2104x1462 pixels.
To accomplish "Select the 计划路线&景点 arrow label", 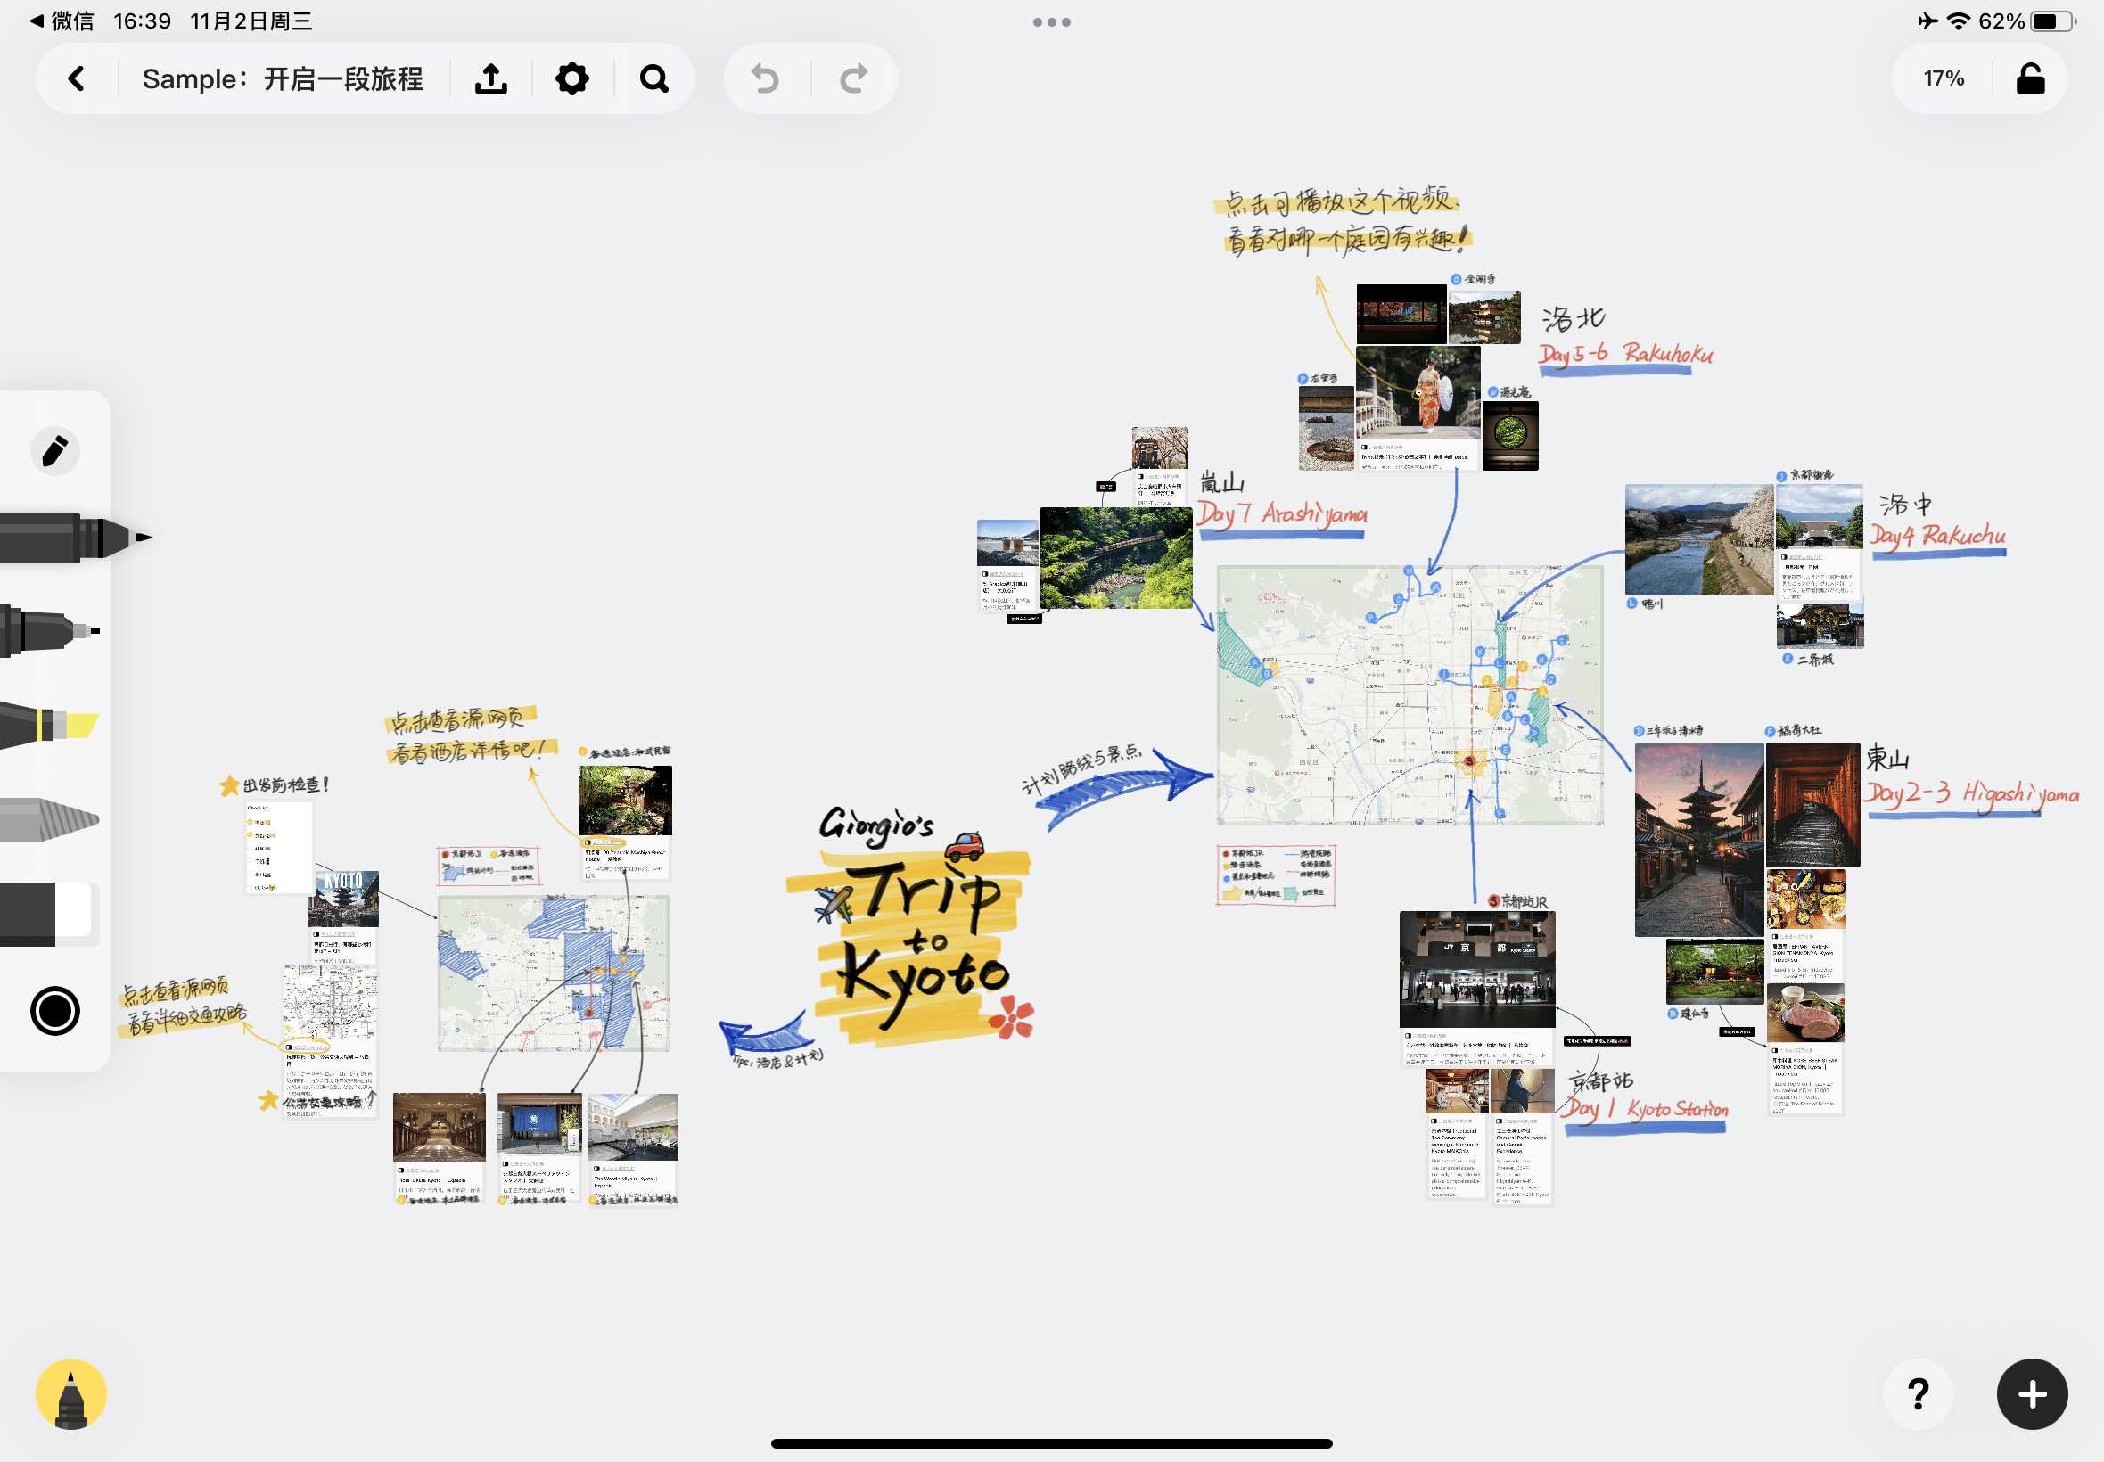I will [x=1081, y=768].
